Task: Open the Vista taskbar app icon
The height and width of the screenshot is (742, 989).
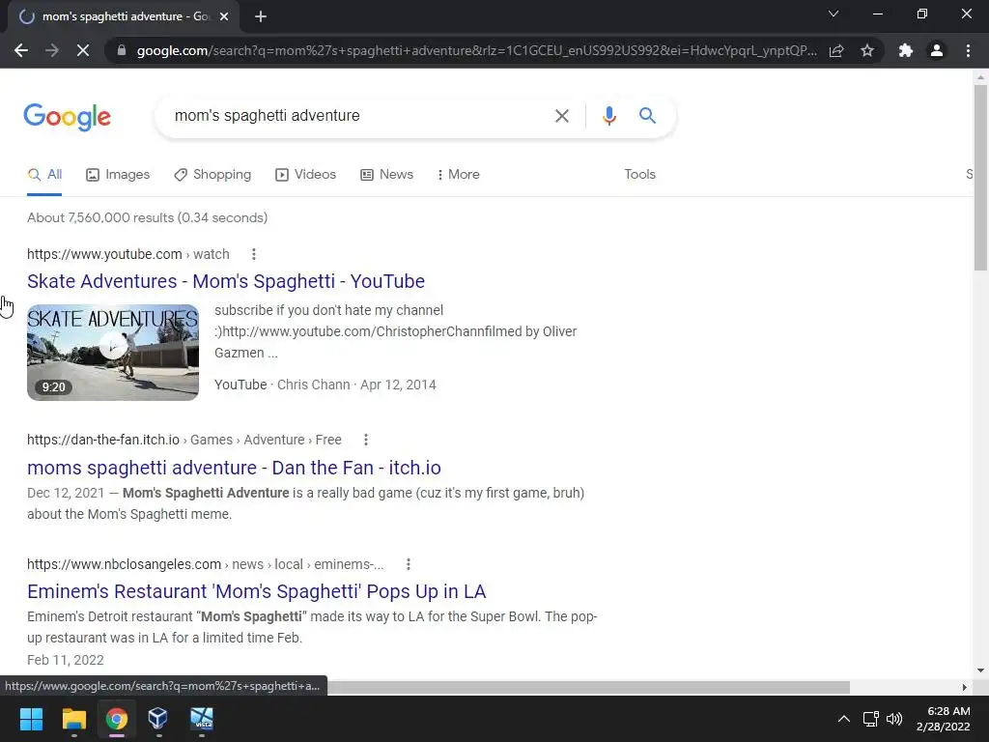Action: (x=202, y=719)
